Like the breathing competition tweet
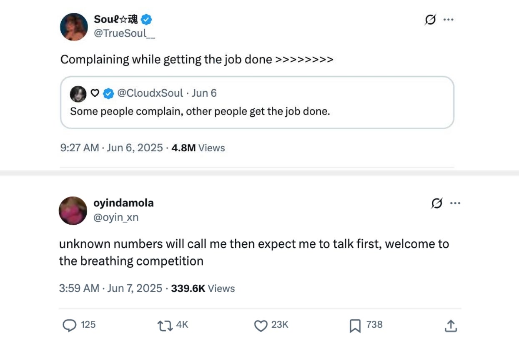 point(261,325)
